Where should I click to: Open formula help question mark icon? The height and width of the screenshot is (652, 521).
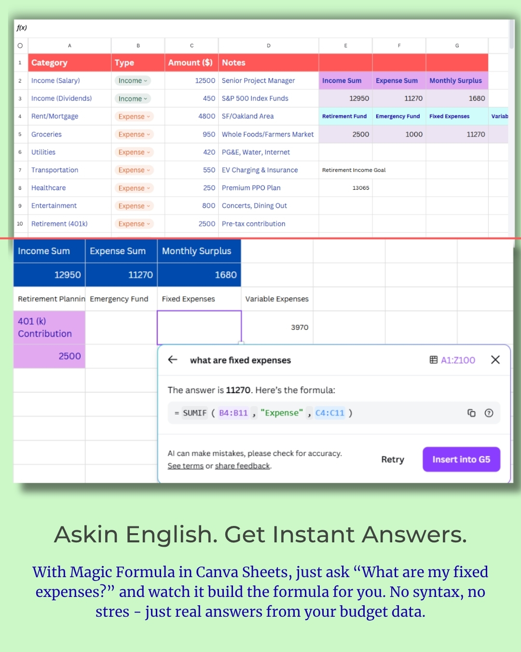(x=489, y=413)
